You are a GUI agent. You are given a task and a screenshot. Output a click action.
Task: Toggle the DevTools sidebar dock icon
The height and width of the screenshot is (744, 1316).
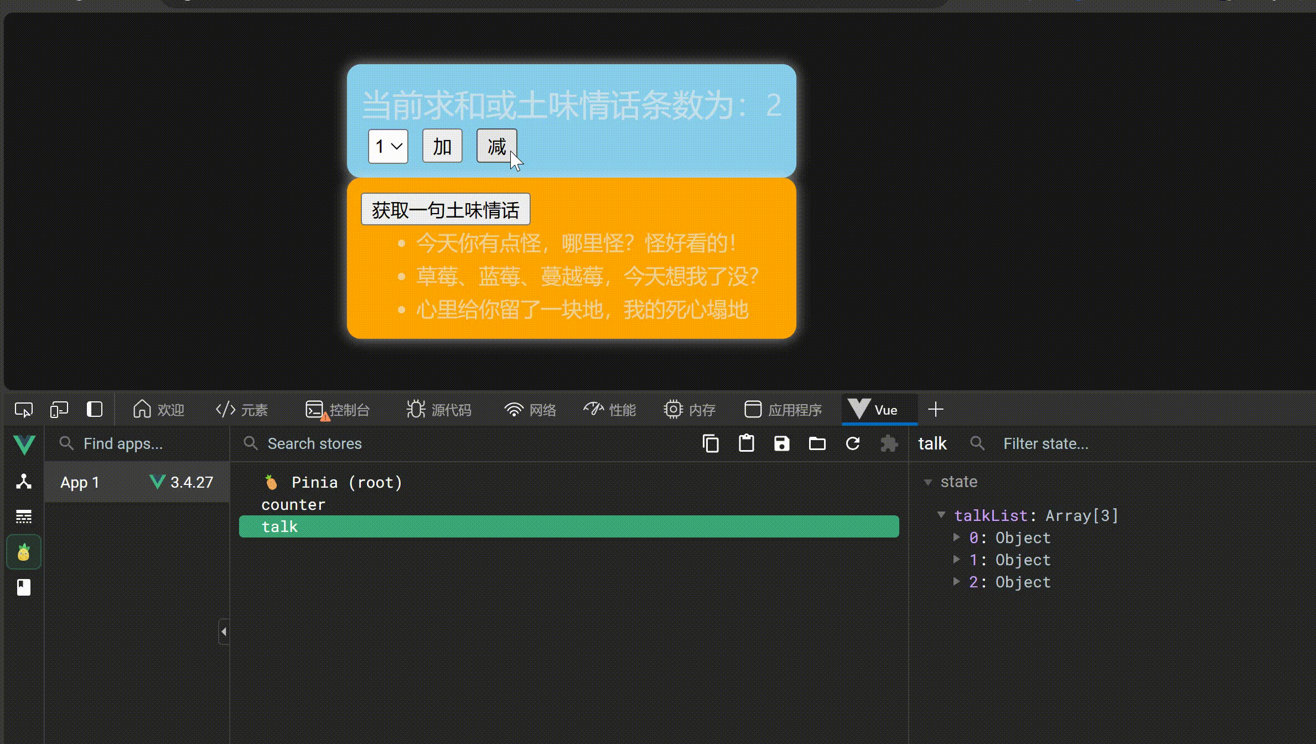[x=95, y=409]
